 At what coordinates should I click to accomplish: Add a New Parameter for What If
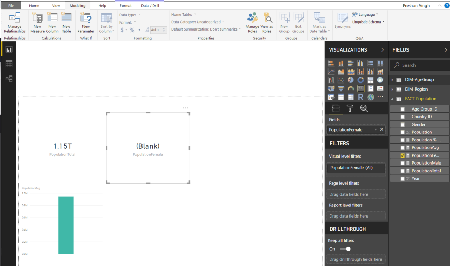(86, 23)
